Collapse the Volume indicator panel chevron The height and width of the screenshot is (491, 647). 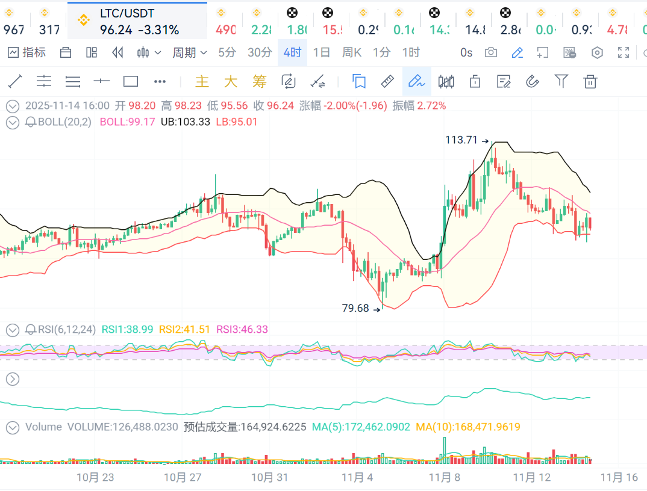(x=12, y=427)
